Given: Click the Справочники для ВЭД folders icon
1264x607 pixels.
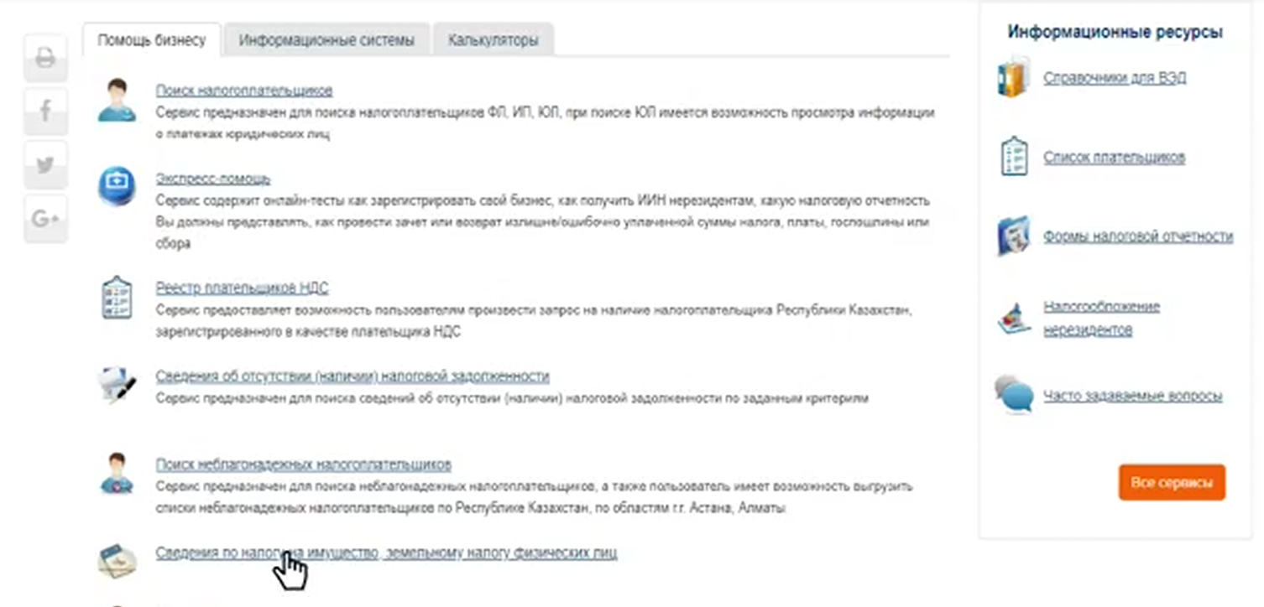Looking at the screenshot, I should pos(1014,78).
